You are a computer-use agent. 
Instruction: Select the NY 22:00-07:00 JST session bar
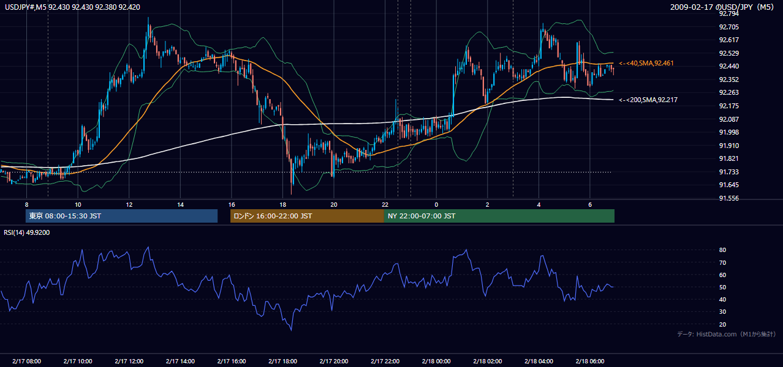coord(499,216)
